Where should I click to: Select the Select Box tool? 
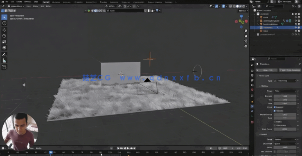(4, 17)
